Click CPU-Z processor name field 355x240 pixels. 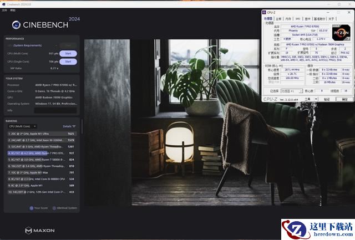[305, 27]
